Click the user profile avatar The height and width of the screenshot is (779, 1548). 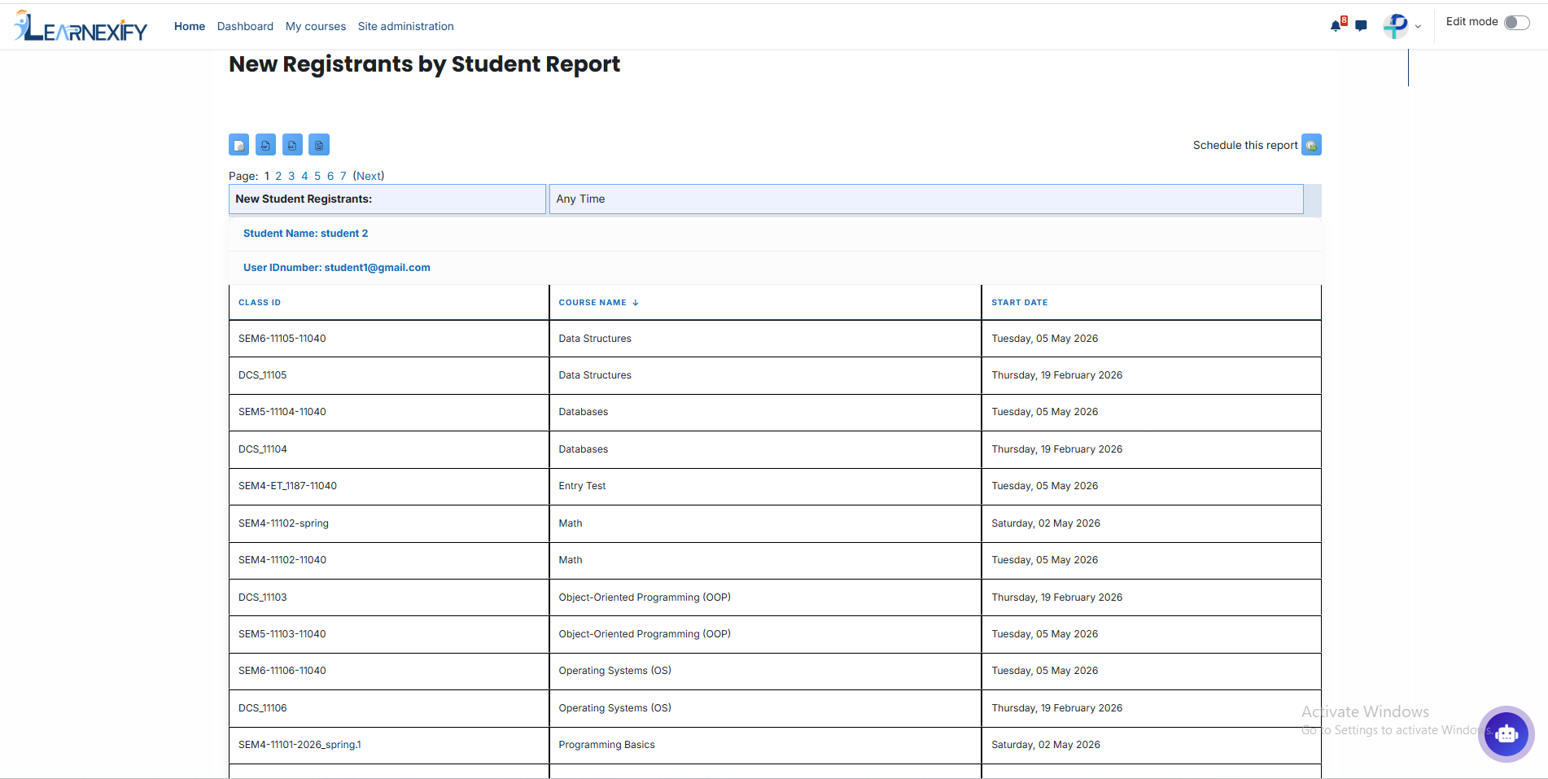pyautogui.click(x=1396, y=26)
